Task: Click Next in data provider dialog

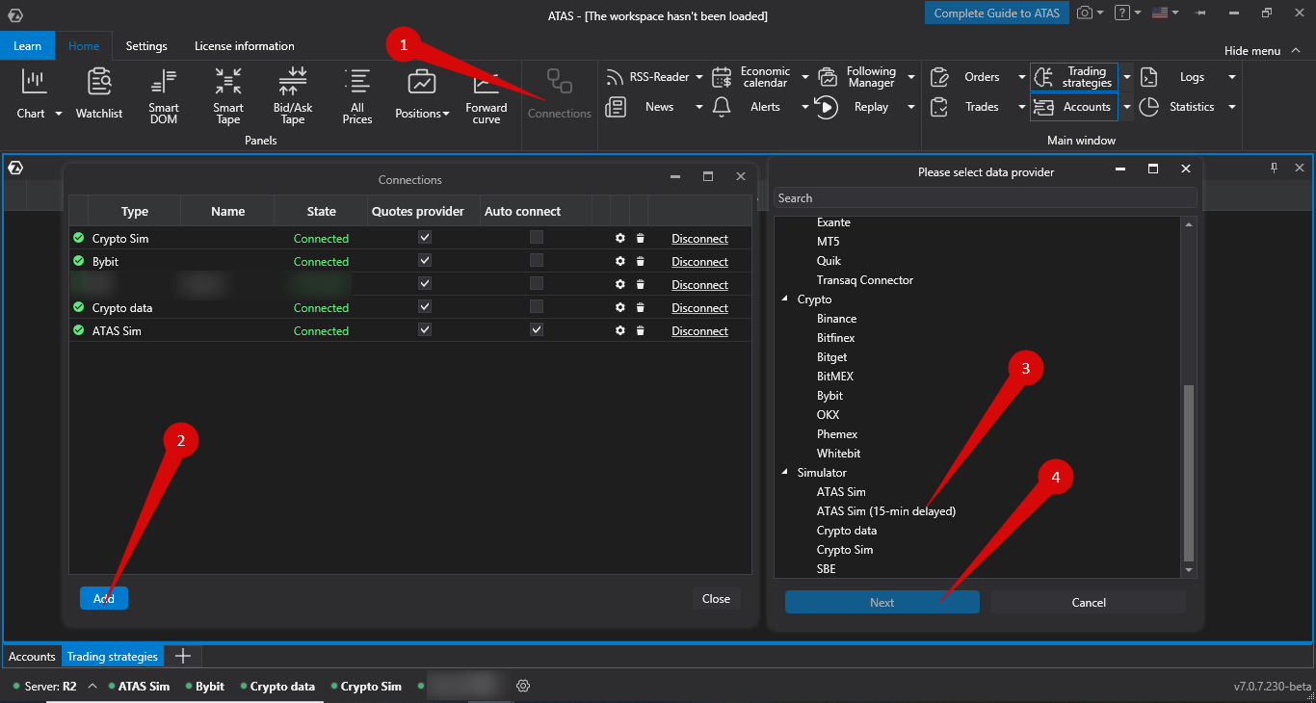Action: pos(882,602)
